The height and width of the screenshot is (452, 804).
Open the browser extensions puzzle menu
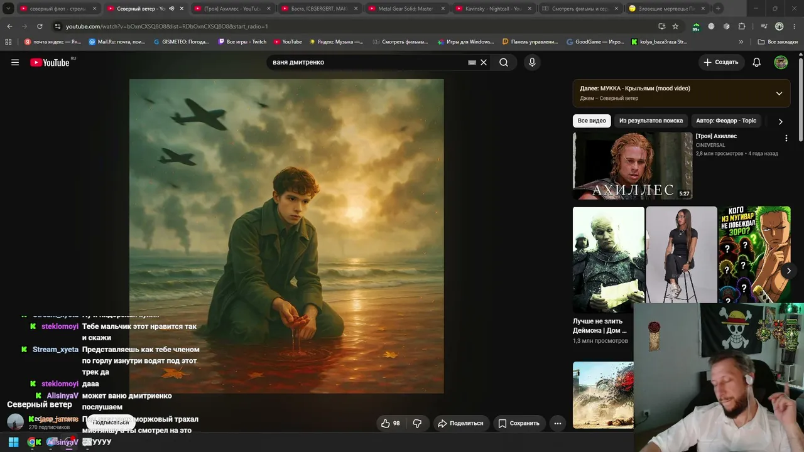742,26
